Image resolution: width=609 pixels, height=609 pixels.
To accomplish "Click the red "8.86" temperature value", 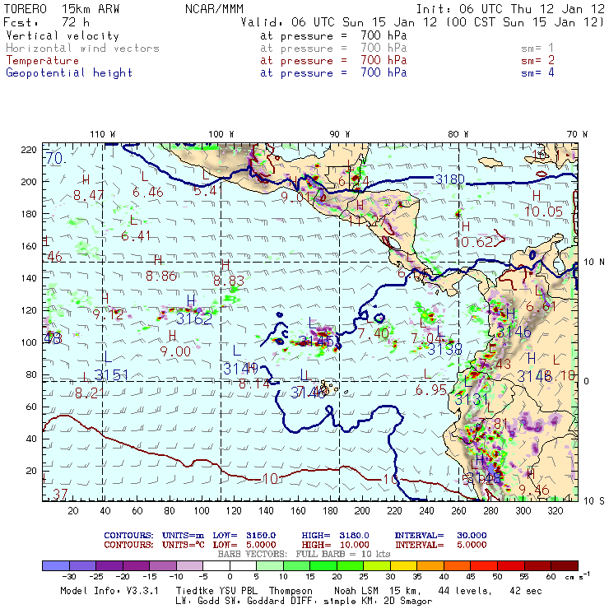I will pyautogui.click(x=161, y=276).
